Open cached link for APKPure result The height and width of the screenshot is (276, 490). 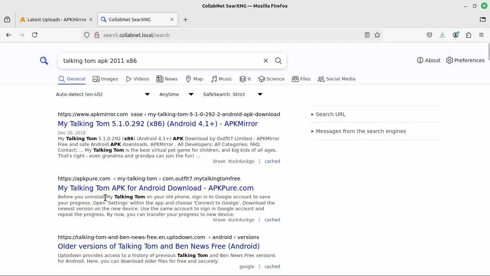pos(272,220)
